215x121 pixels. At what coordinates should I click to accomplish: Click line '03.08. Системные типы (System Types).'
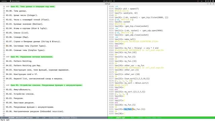pos(26,46)
